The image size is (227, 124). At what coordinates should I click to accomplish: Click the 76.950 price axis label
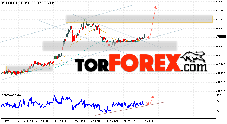(221, 2)
